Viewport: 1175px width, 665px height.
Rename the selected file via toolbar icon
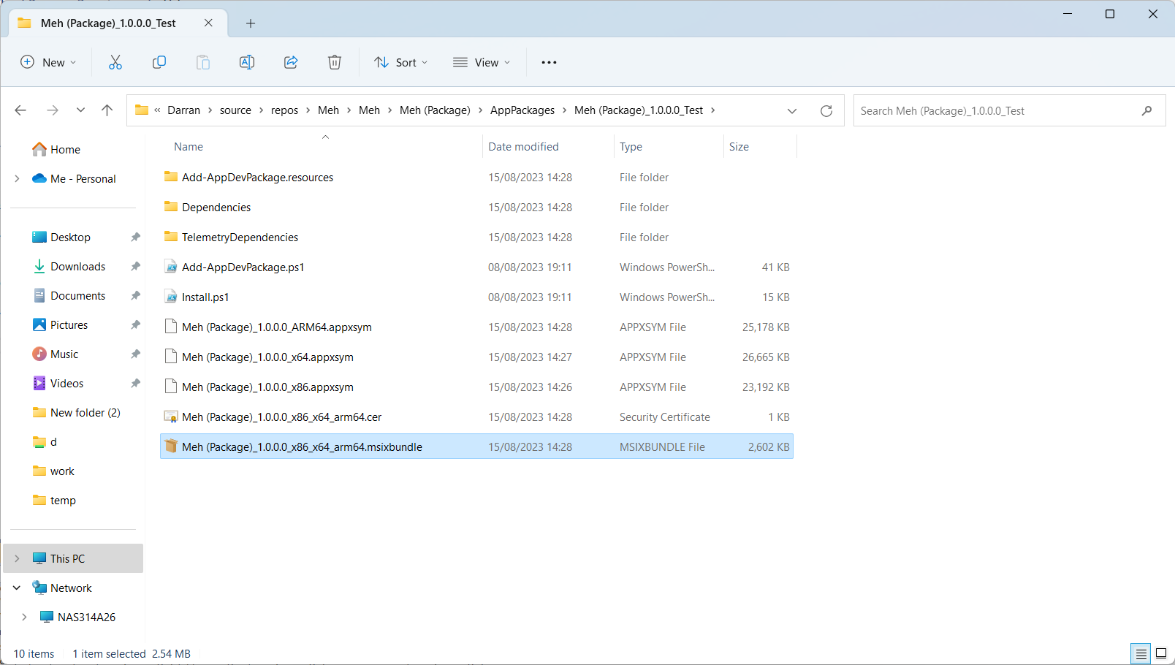[x=247, y=62]
